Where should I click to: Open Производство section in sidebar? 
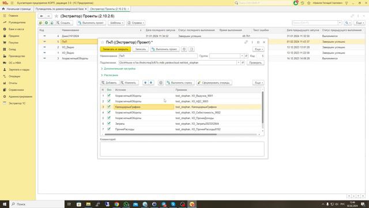pyautogui.click(x=17, y=56)
